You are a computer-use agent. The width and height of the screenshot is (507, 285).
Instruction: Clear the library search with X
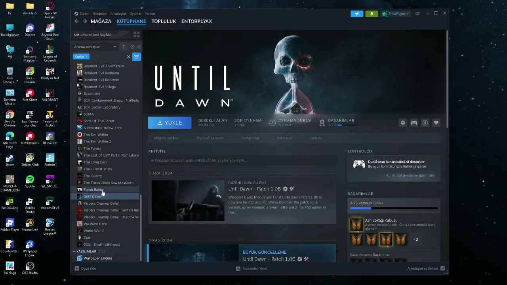tap(128, 57)
